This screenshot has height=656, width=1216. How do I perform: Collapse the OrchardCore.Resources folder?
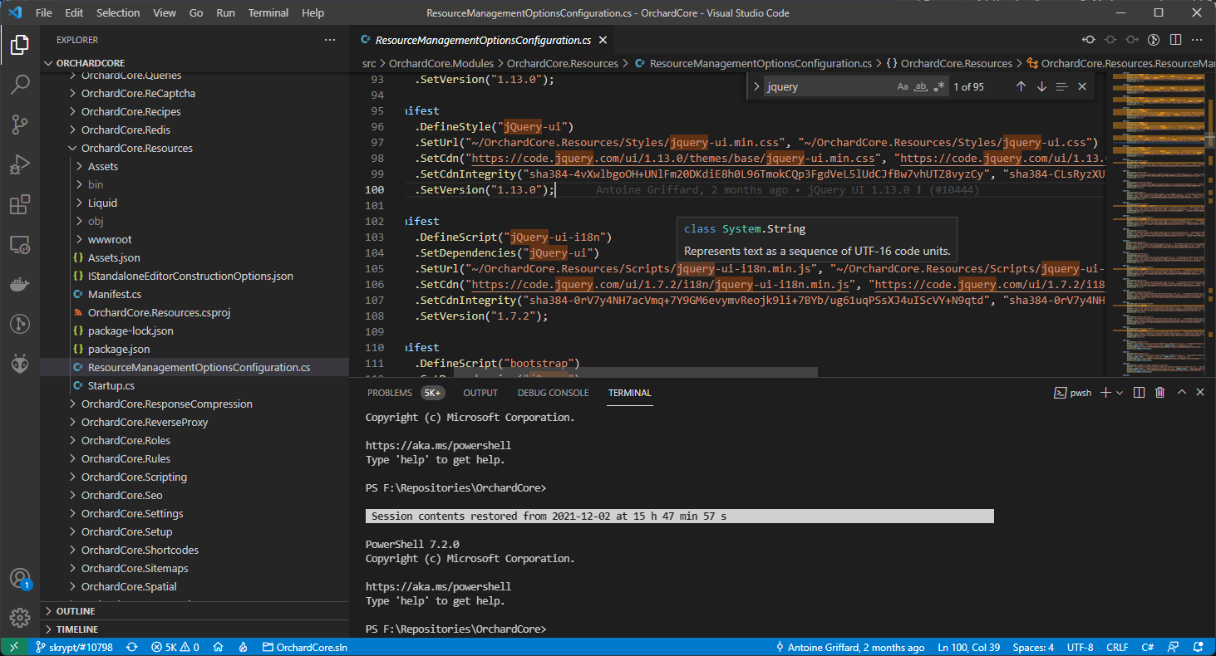tap(136, 148)
